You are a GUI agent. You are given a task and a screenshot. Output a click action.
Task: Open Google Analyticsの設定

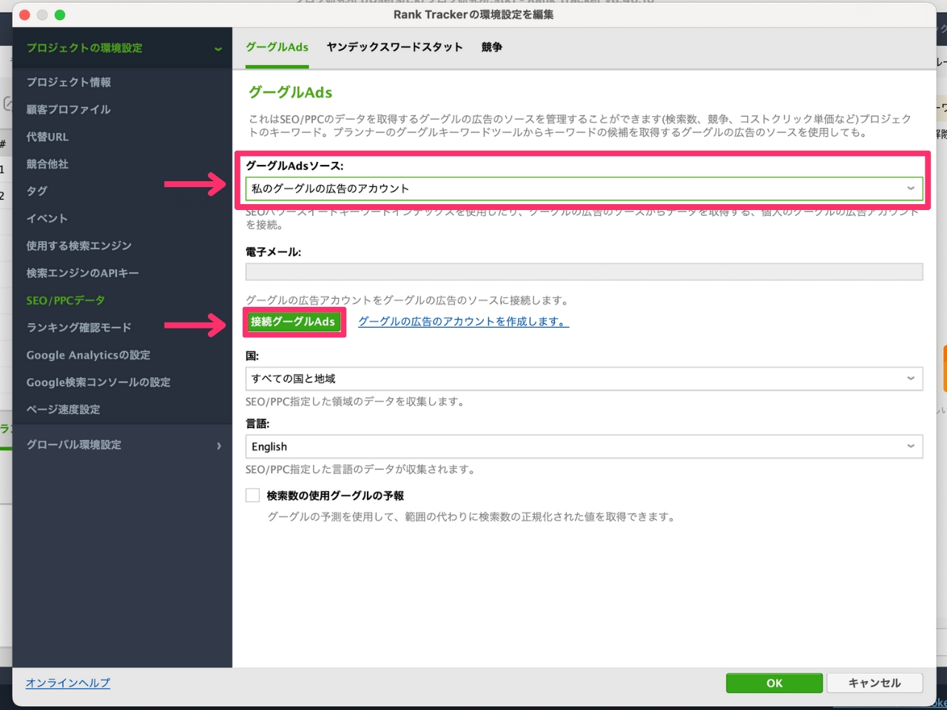tap(88, 355)
